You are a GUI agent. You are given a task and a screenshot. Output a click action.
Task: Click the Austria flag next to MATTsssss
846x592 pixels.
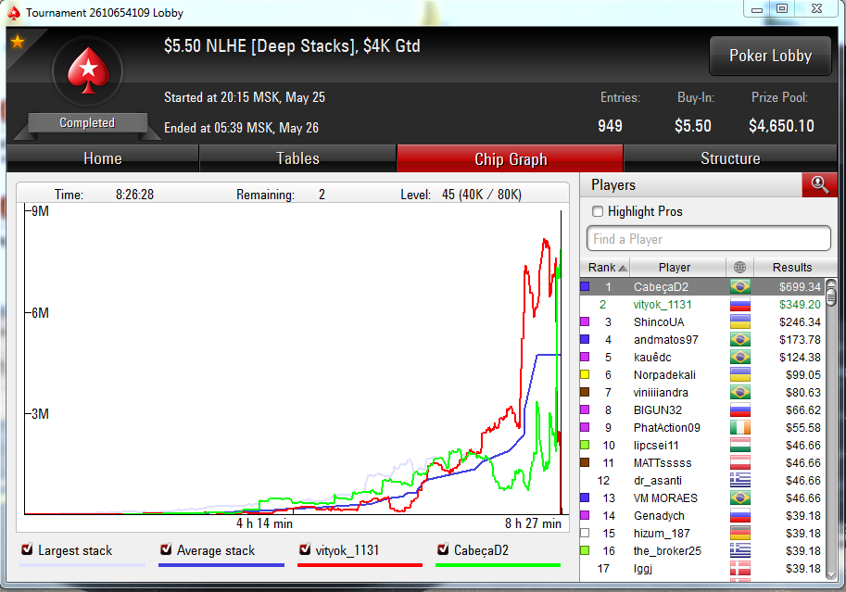point(739,463)
